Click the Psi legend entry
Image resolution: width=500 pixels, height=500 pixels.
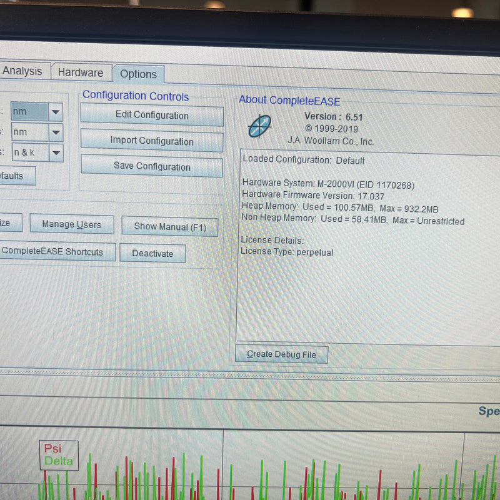(52, 449)
